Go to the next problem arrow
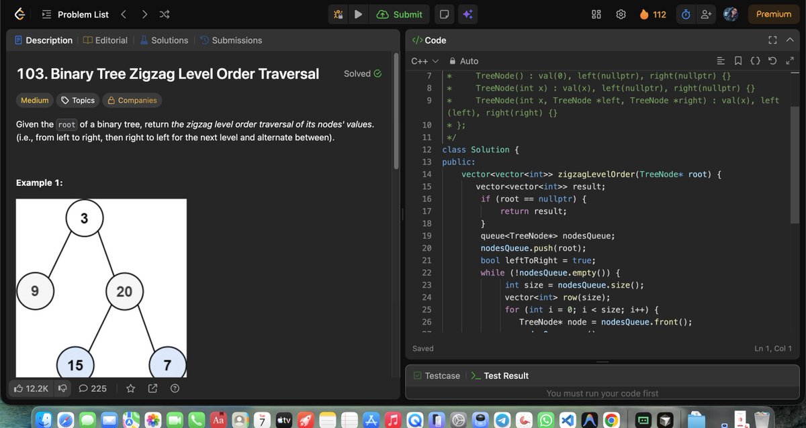The height and width of the screenshot is (428, 806). pyautogui.click(x=144, y=14)
